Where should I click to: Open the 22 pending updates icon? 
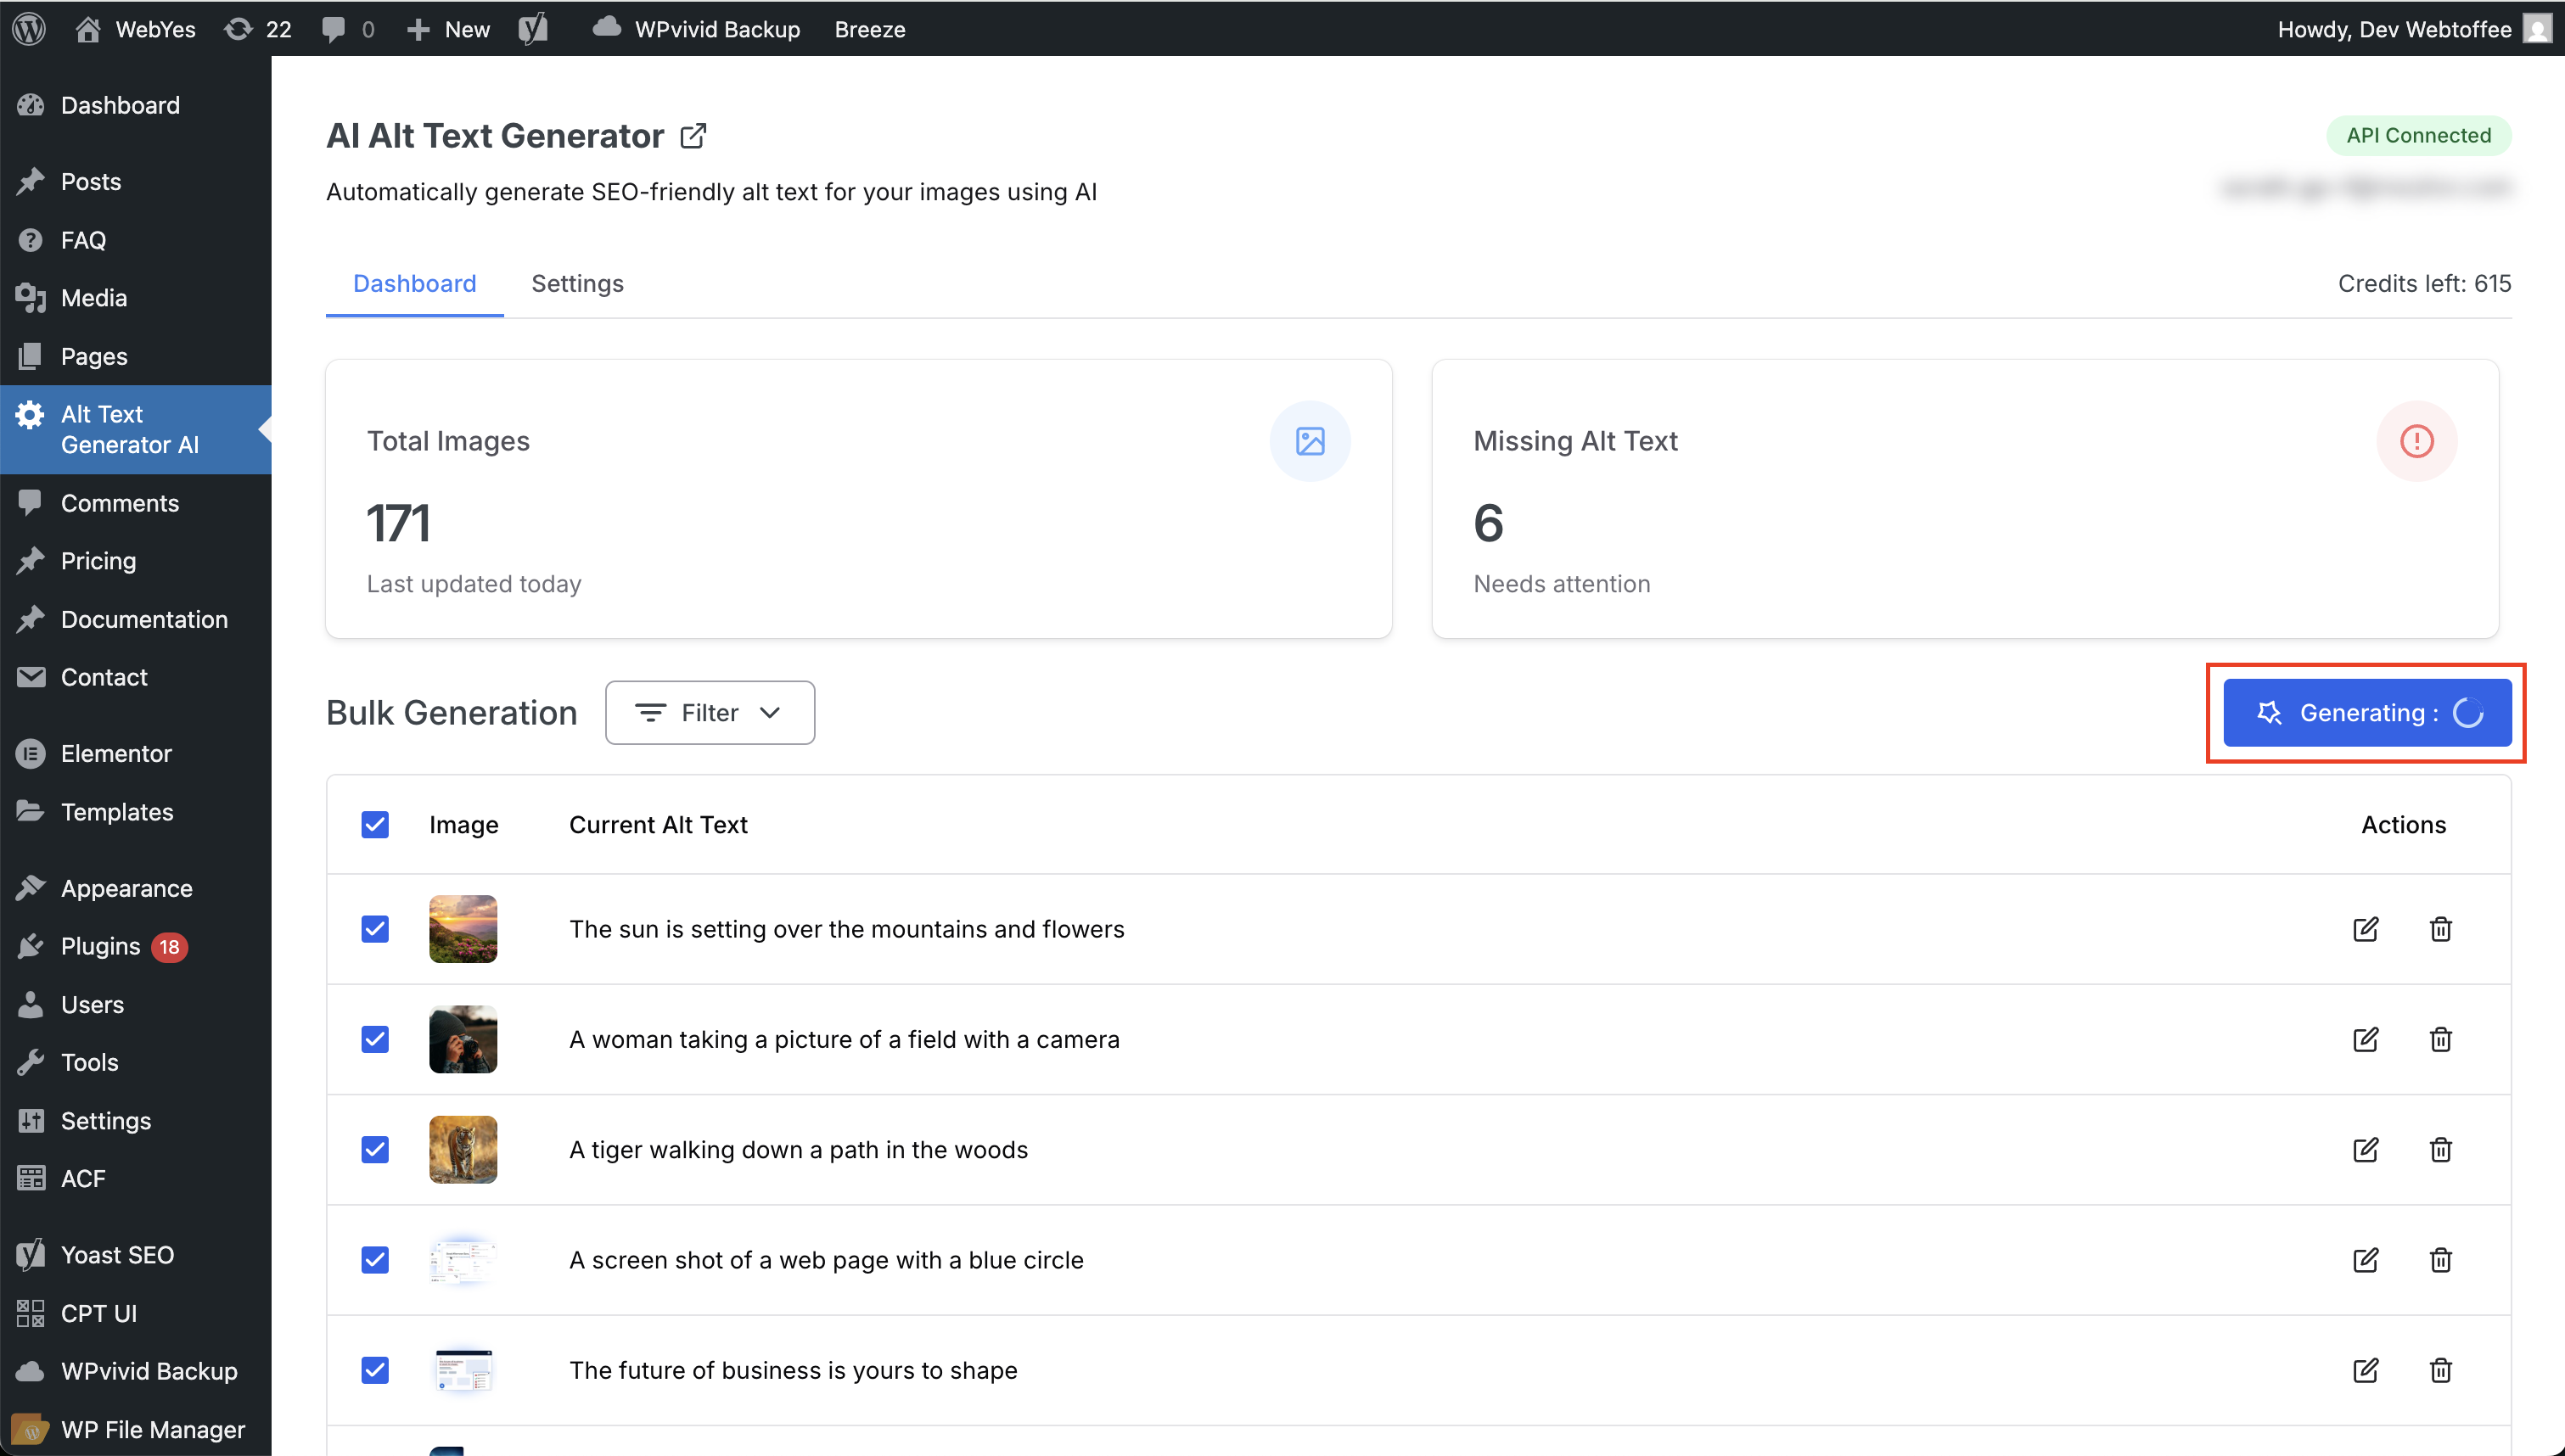point(257,29)
